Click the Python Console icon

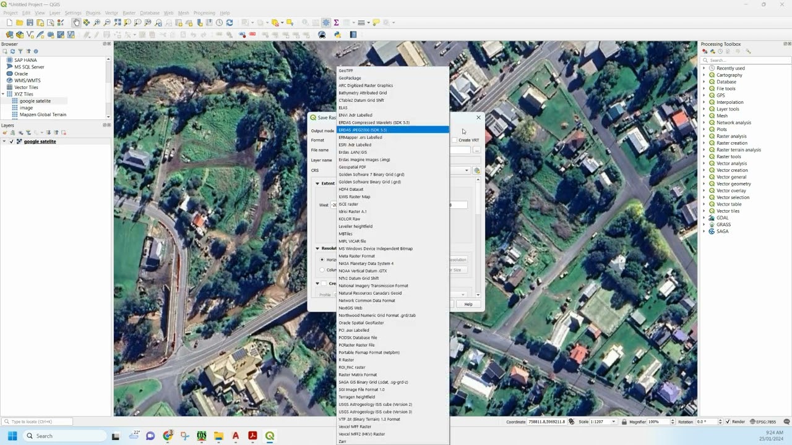click(x=338, y=35)
